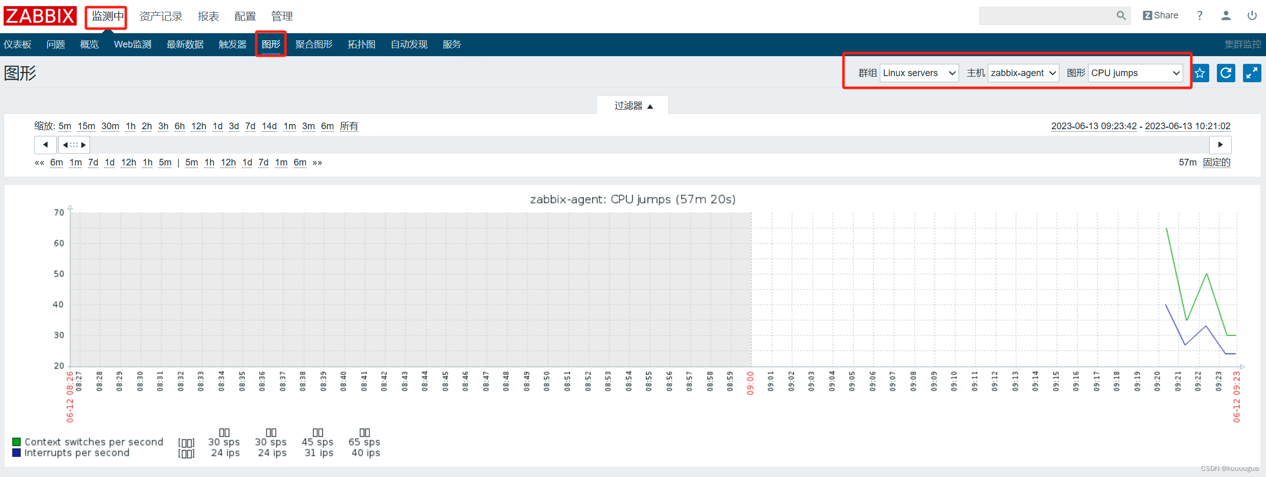Viewport: 1266px width, 477px height.
Task: Toggle the 固定的 fixed link
Action: (x=1216, y=162)
